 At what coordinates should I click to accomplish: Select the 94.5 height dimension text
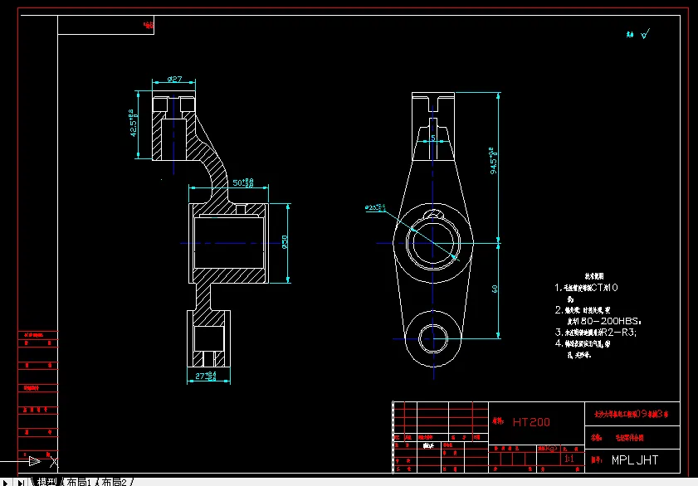(493, 161)
